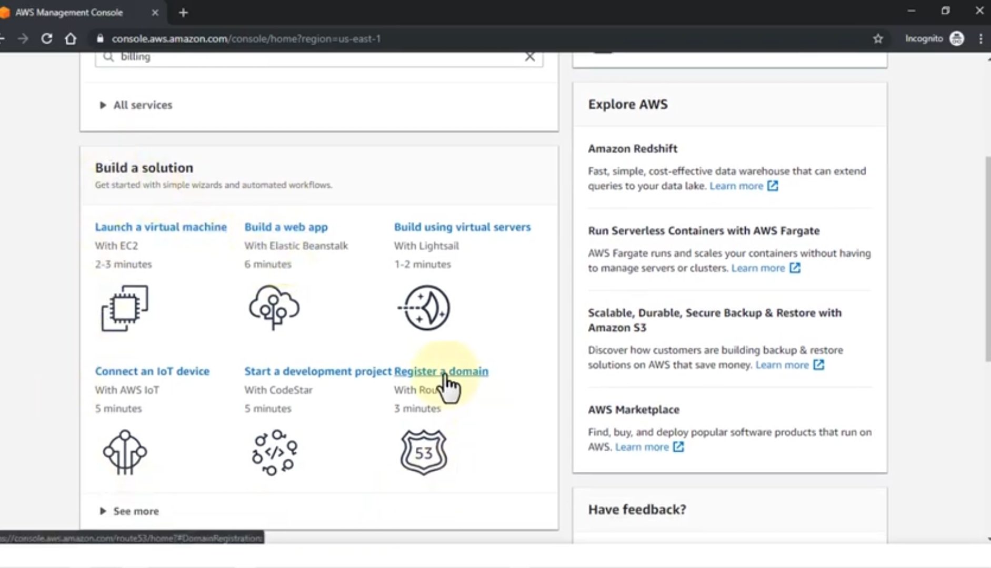Go forward in browser history
The width and height of the screenshot is (991, 568).
tap(23, 38)
